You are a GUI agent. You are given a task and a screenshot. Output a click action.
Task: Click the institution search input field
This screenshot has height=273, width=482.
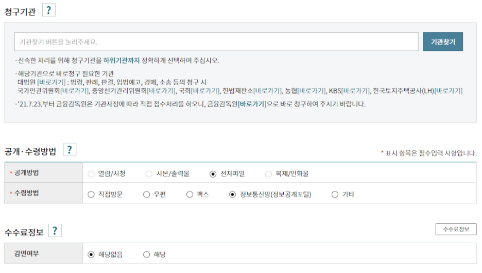pyautogui.click(x=216, y=42)
